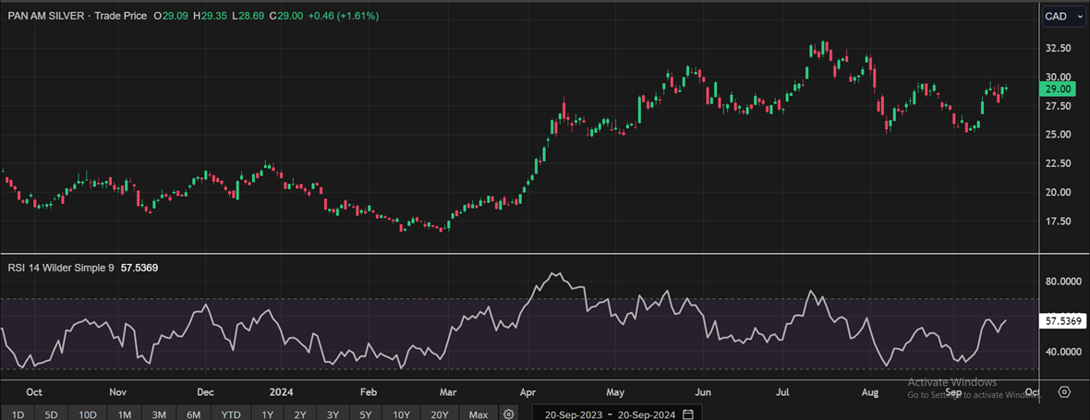Image resolution: width=1090 pixels, height=420 pixels.
Task: Select the 3M time range
Action: point(159,414)
